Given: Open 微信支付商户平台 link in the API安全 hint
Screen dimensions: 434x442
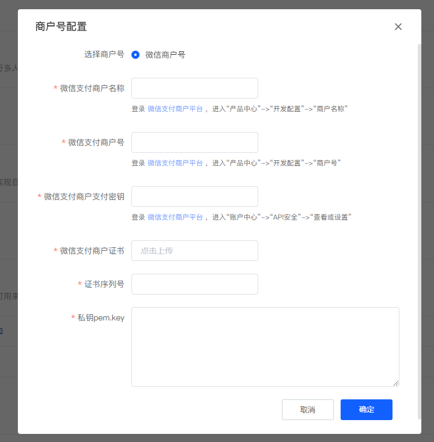Looking at the screenshot, I should [175, 217].
